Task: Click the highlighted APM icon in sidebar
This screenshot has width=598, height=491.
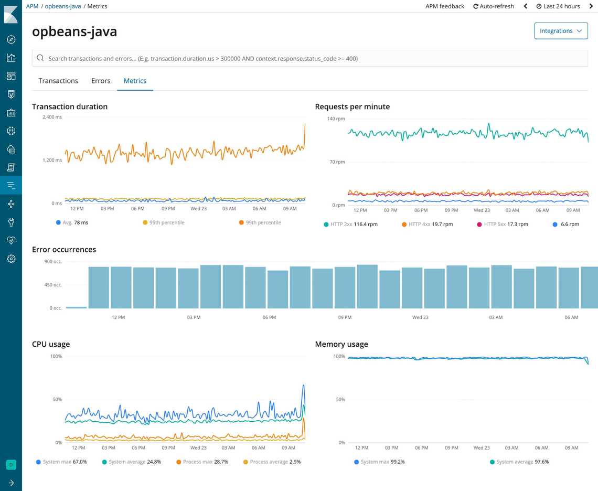Action: click(11, 185)
